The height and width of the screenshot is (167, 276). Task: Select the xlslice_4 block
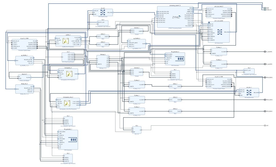(x=103, y=45)
